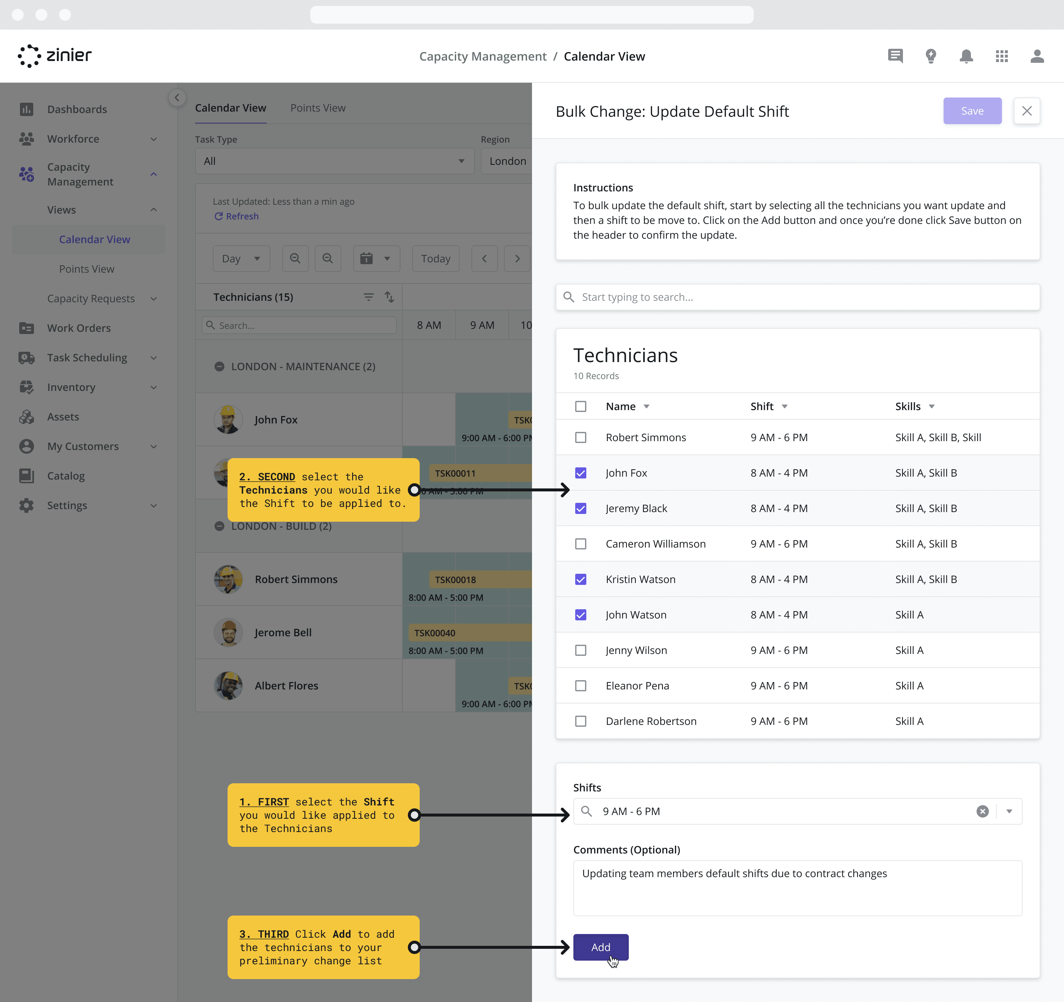Check the Darlene Robertson checkbox
Screen dimensions: 1064x1002
click(x=581, y=721)
